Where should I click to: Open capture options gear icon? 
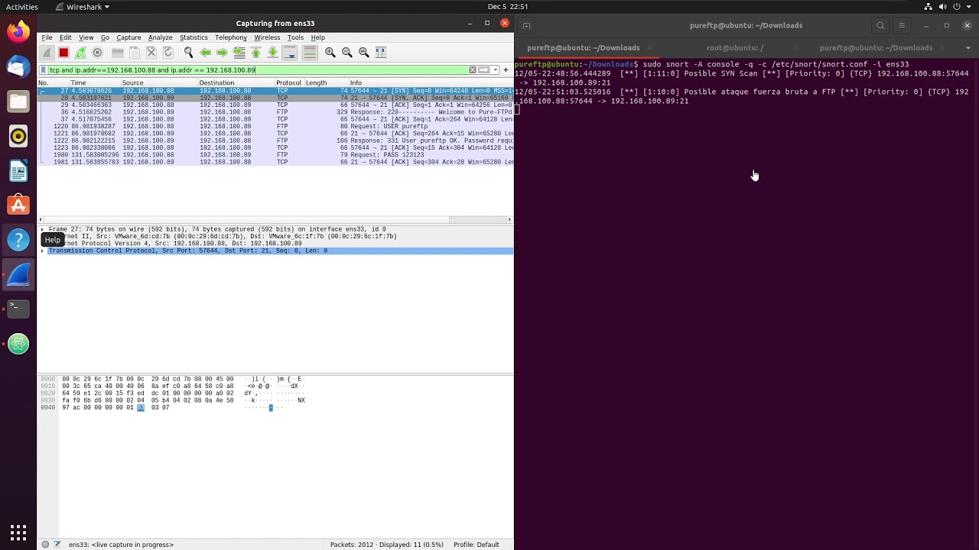pyautogui.click(x=97, y=52)
